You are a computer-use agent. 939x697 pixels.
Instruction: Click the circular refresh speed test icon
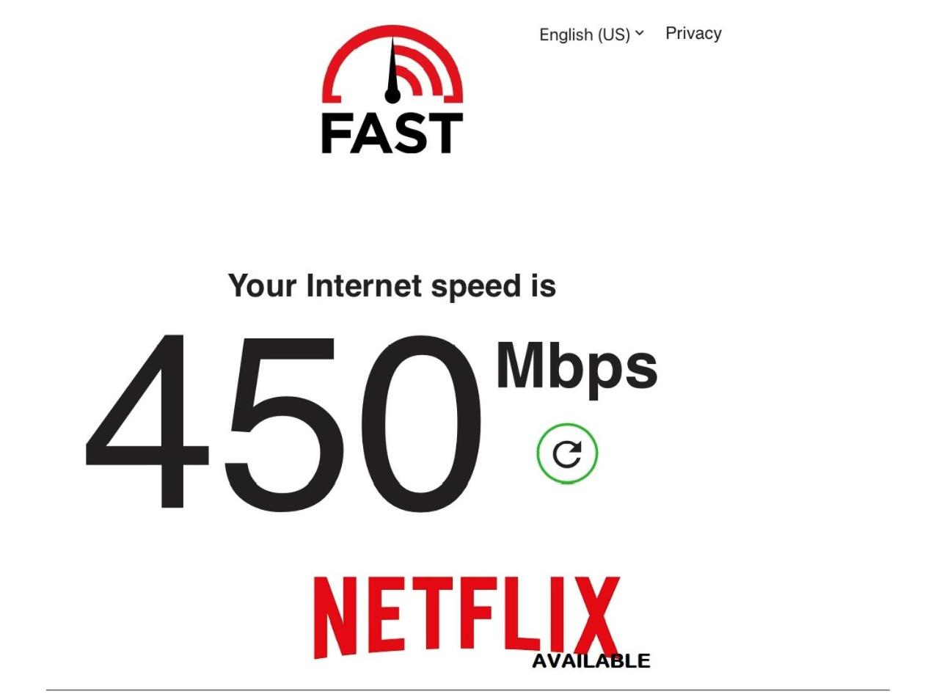point(567,453)
